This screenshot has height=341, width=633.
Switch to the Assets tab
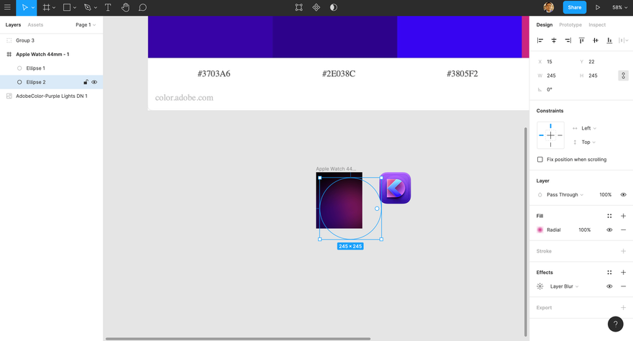click(35, 24)
